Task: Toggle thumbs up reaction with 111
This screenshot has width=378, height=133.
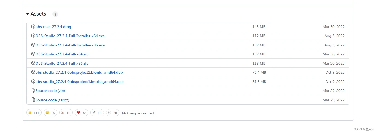Action: (x=34, y=113)
